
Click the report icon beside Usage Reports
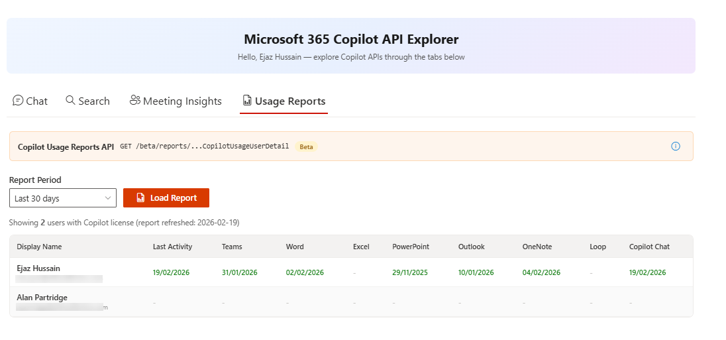tap(247, 100)
